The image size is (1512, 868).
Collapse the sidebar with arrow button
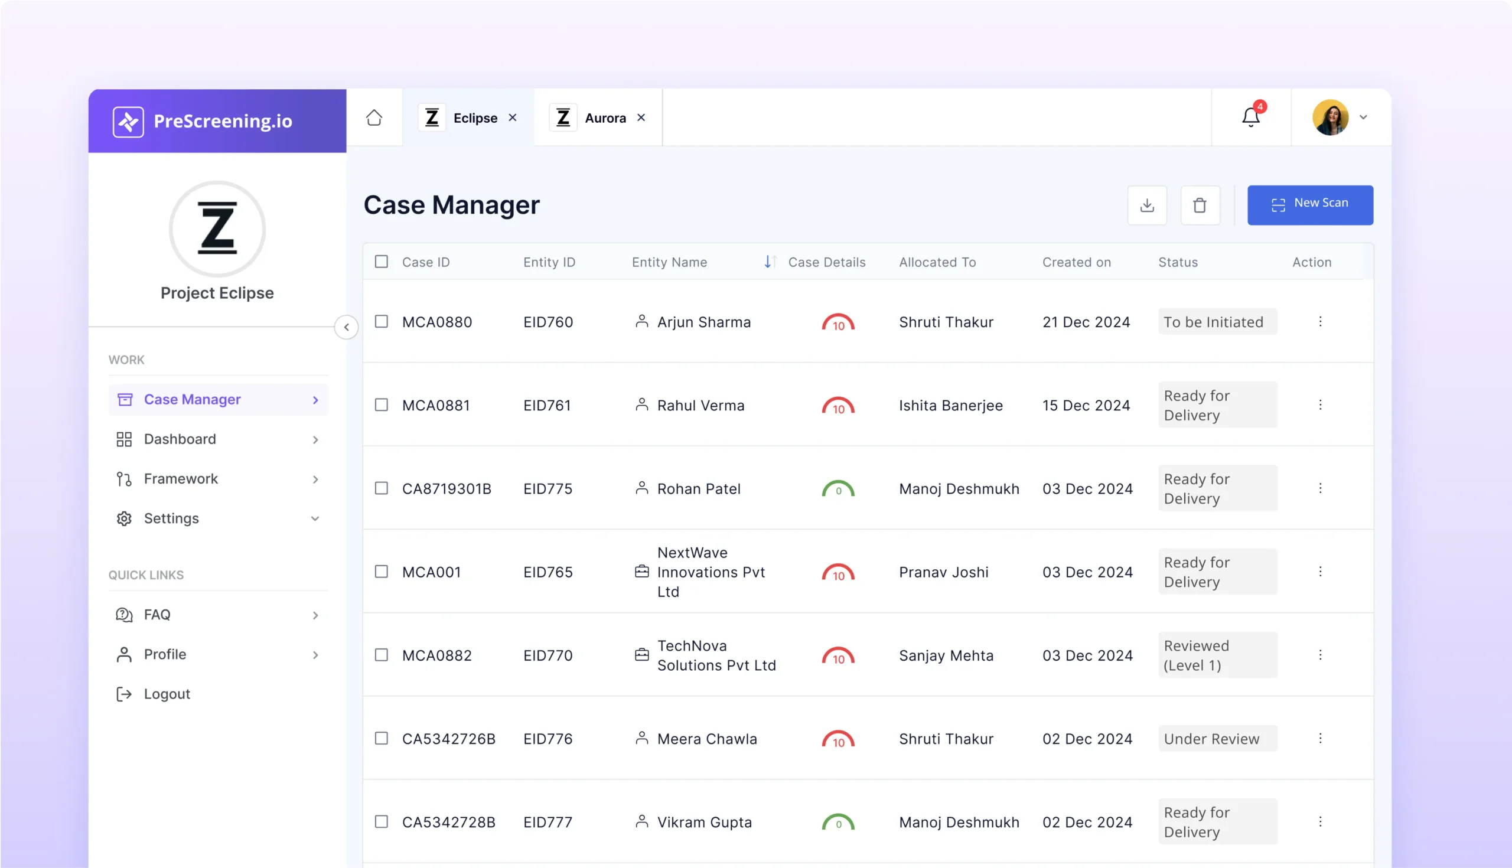(x=346, y=327)
